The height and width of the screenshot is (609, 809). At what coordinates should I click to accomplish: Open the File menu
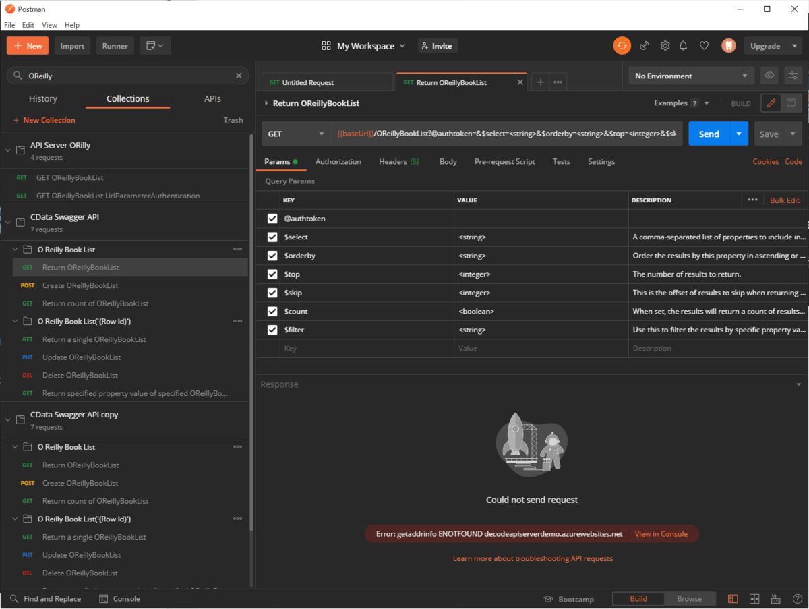pos(9,25)
